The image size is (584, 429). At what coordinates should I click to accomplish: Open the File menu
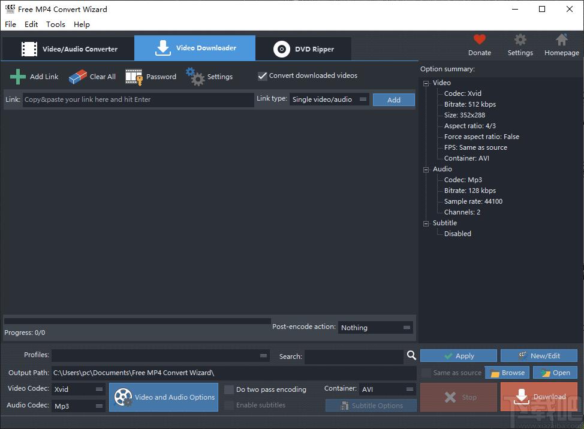pyautogui.click(x=10, y=24)
